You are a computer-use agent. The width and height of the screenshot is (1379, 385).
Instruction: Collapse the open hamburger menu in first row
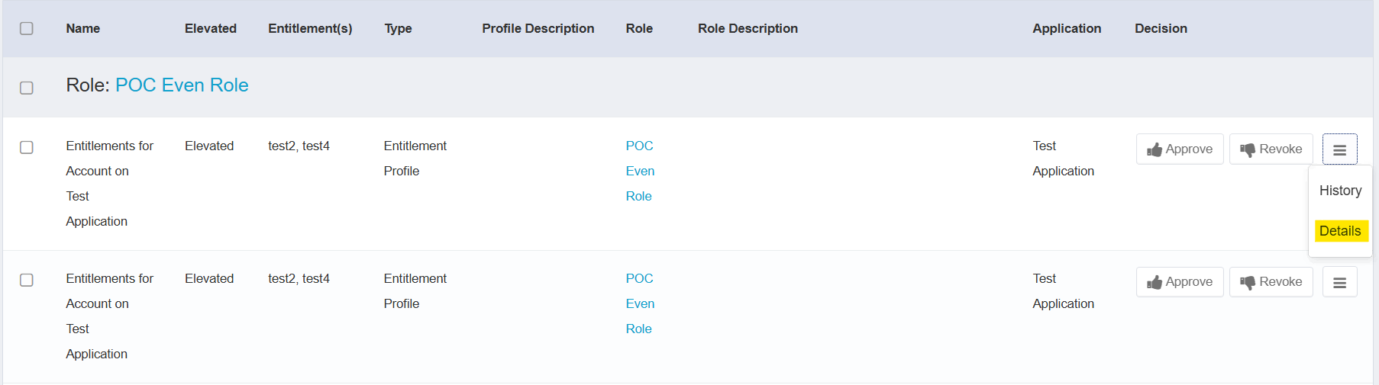click(1339, 150)
